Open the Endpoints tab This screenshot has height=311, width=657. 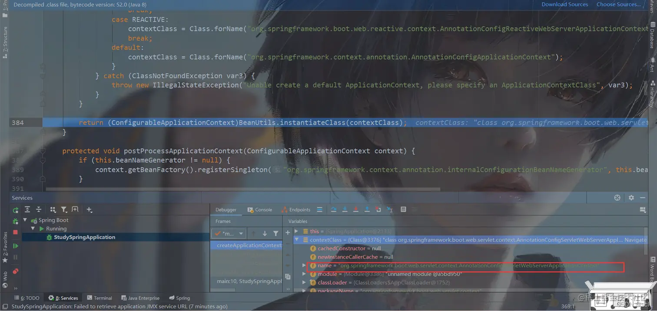pos(296,210)
